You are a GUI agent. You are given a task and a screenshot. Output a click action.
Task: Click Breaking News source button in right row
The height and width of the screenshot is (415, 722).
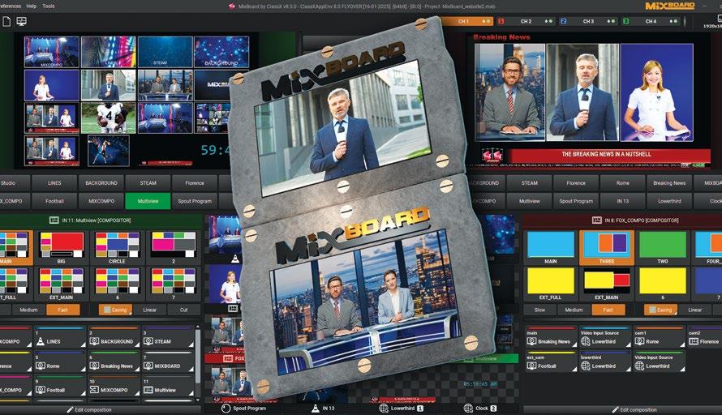[669, 183]
